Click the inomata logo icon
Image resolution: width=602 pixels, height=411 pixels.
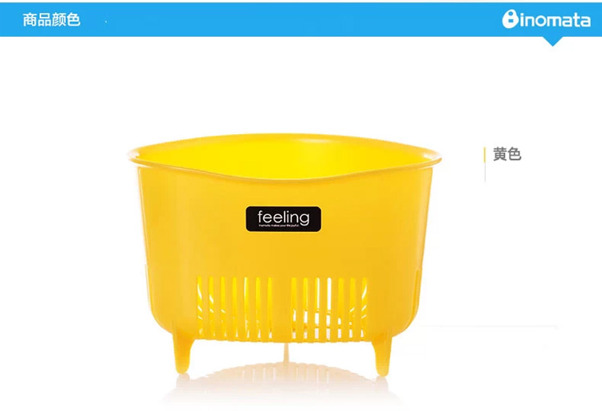510,19
